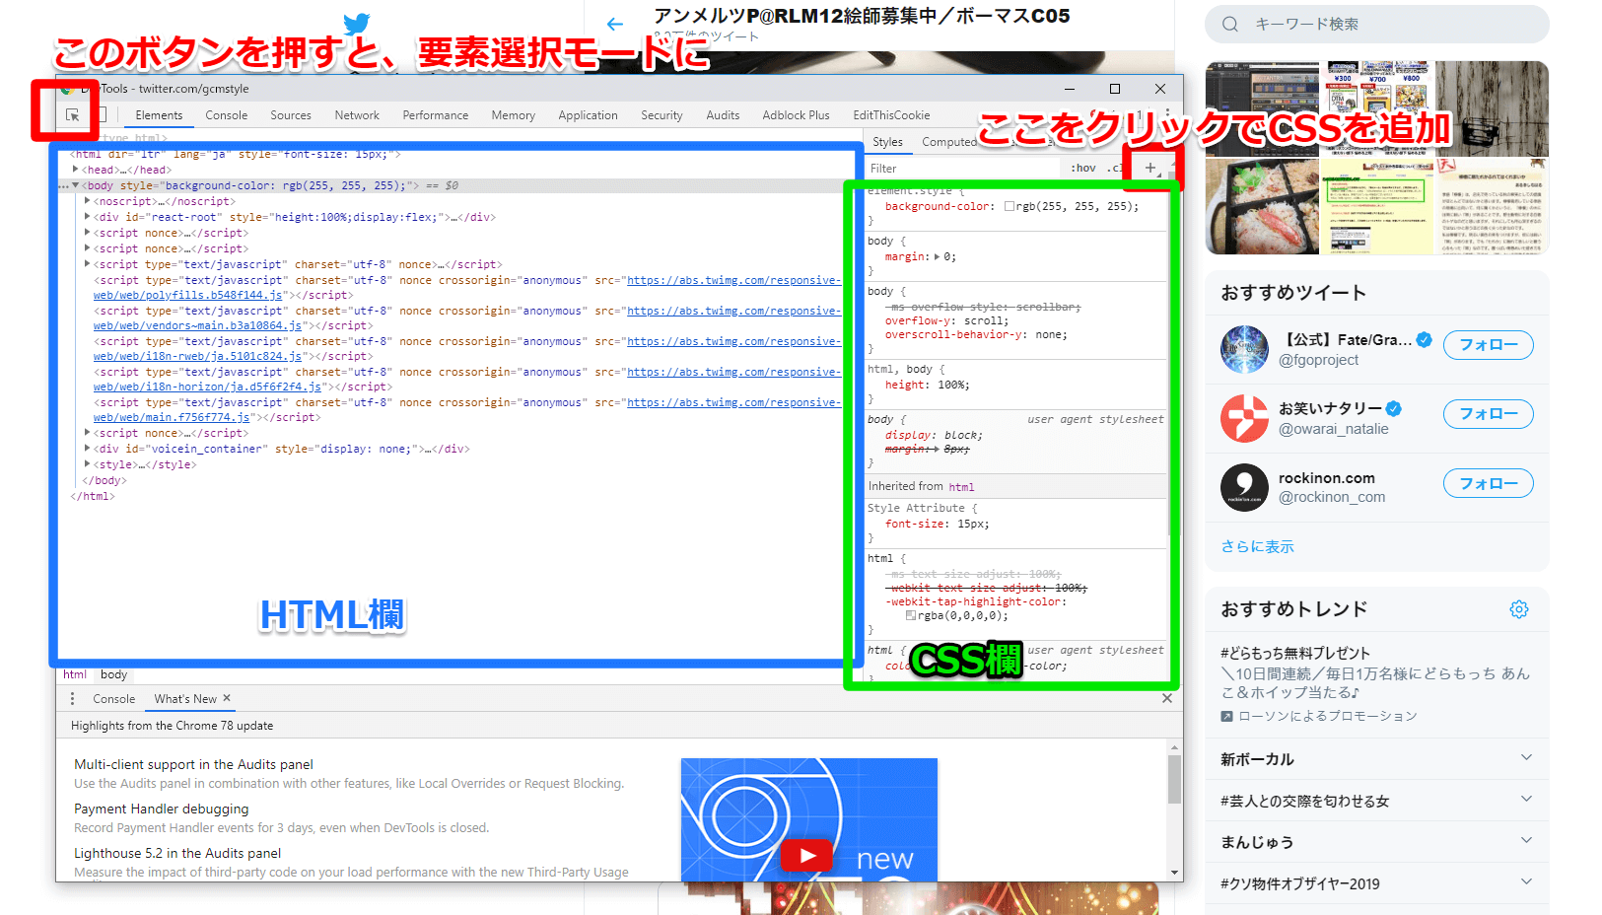Activate the element inspect (select element) tool
Screen dimensions: 1602x915
click(73, 115)
